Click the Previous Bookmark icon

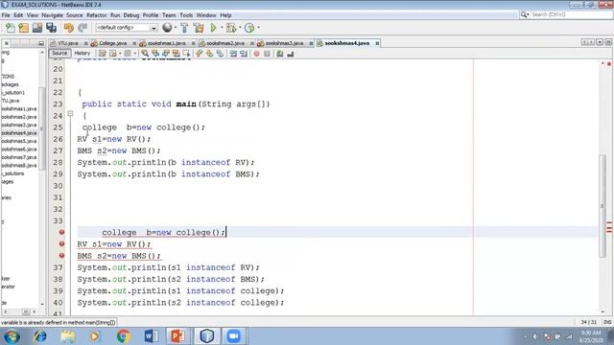click(200, 54)
